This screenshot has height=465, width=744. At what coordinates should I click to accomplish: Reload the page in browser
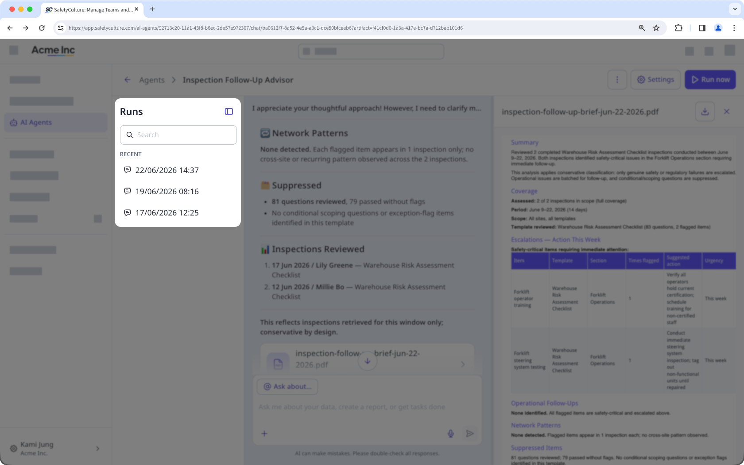tap(42, 28)
